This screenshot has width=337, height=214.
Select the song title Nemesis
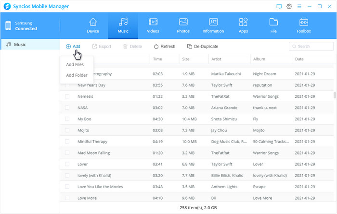[x=85, y=96]
